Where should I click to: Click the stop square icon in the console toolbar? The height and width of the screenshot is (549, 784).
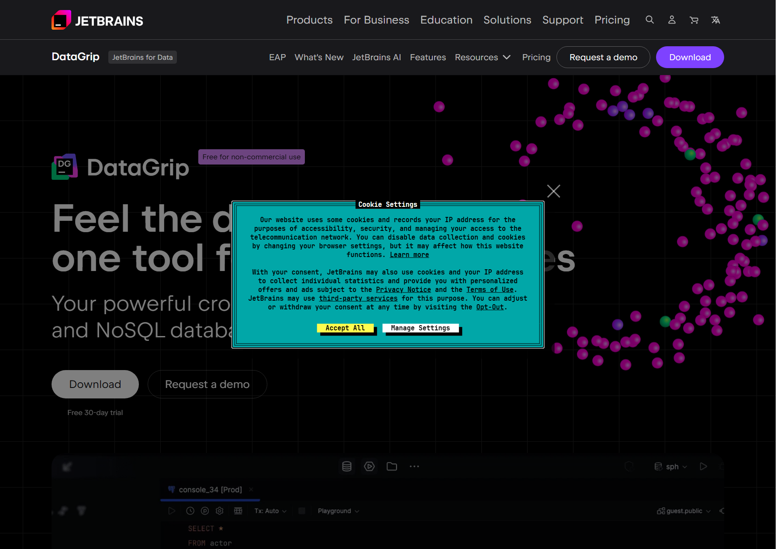(301, 511)
